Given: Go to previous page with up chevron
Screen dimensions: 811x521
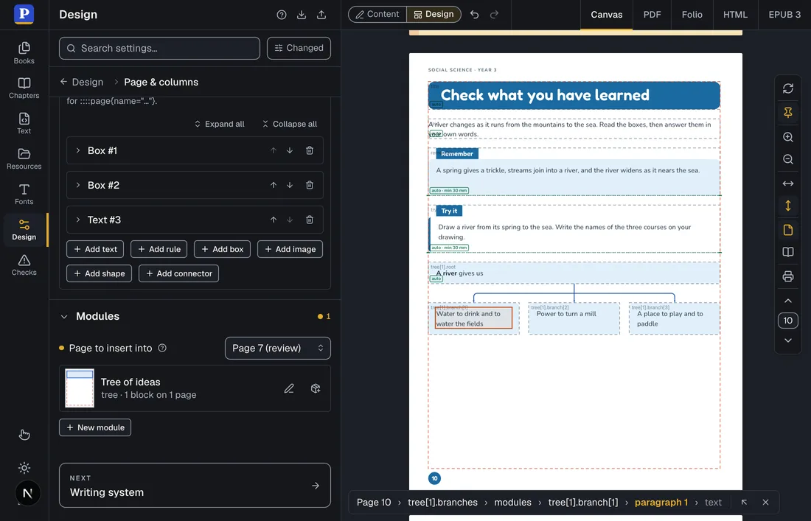Looking at the screenshot, I should [787, 301].
